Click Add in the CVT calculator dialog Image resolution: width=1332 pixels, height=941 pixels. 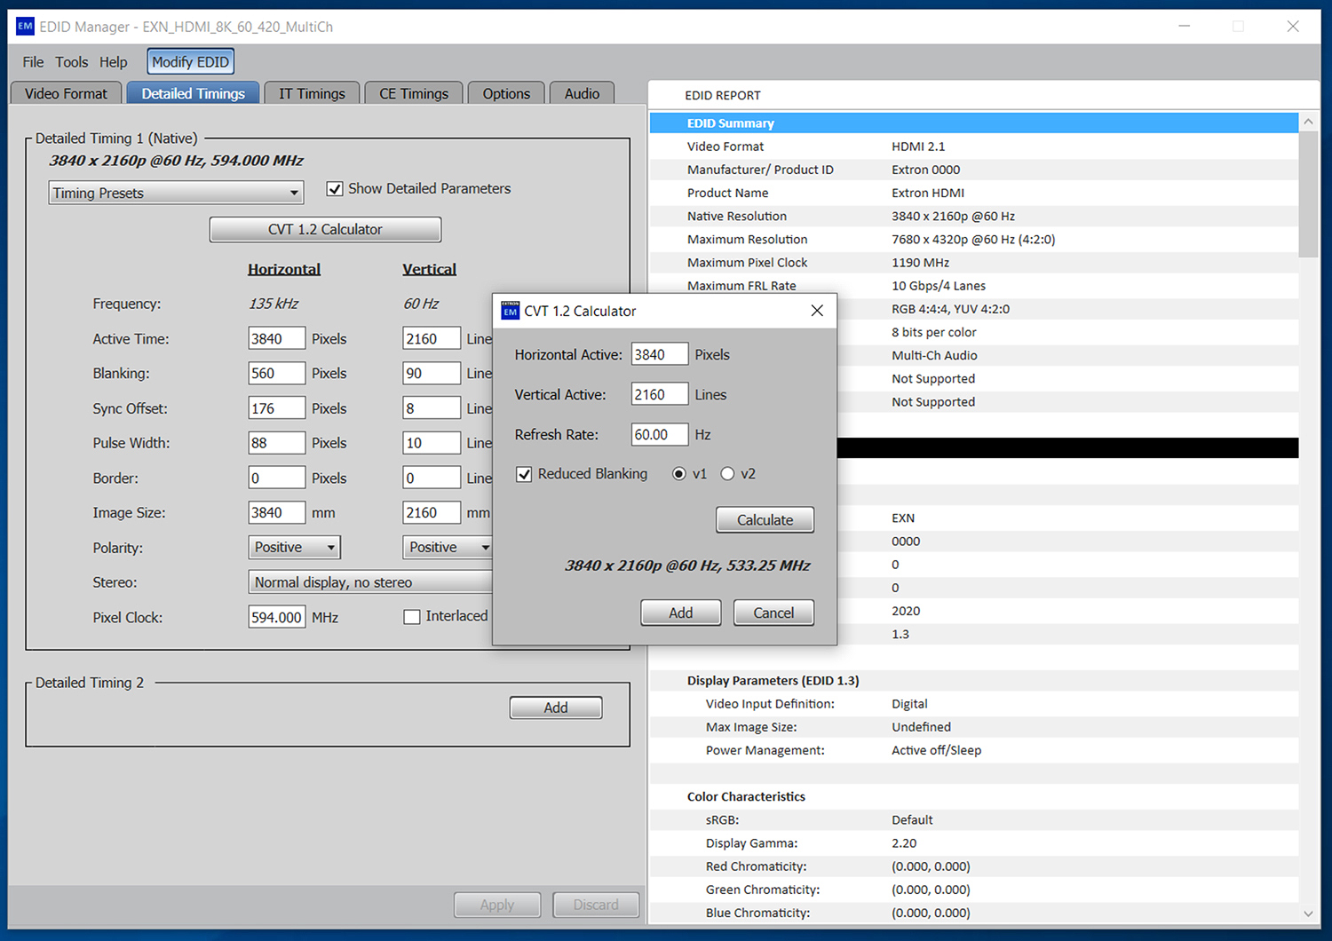point(680,613)
